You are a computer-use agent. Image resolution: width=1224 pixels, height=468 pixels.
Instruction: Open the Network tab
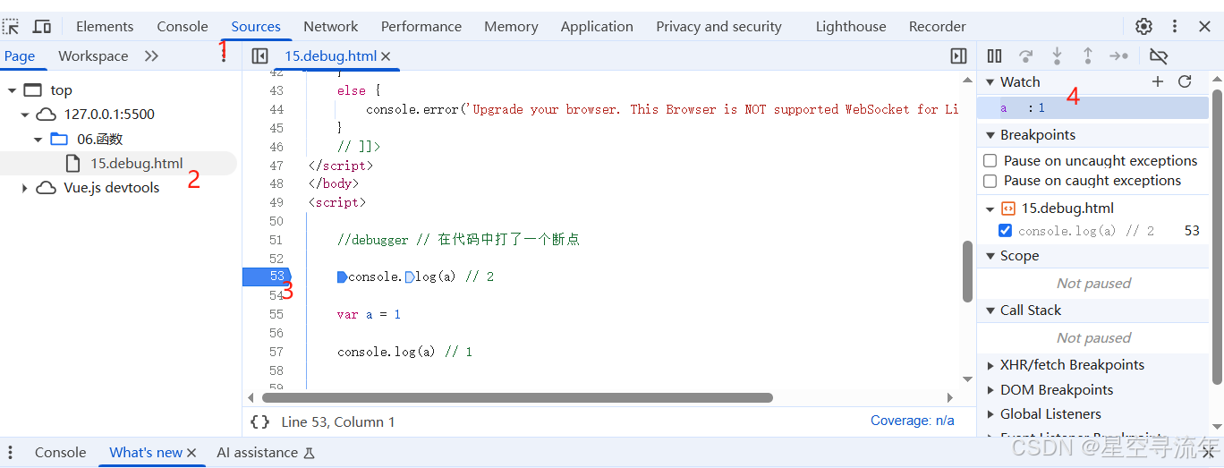click(330, 26)
